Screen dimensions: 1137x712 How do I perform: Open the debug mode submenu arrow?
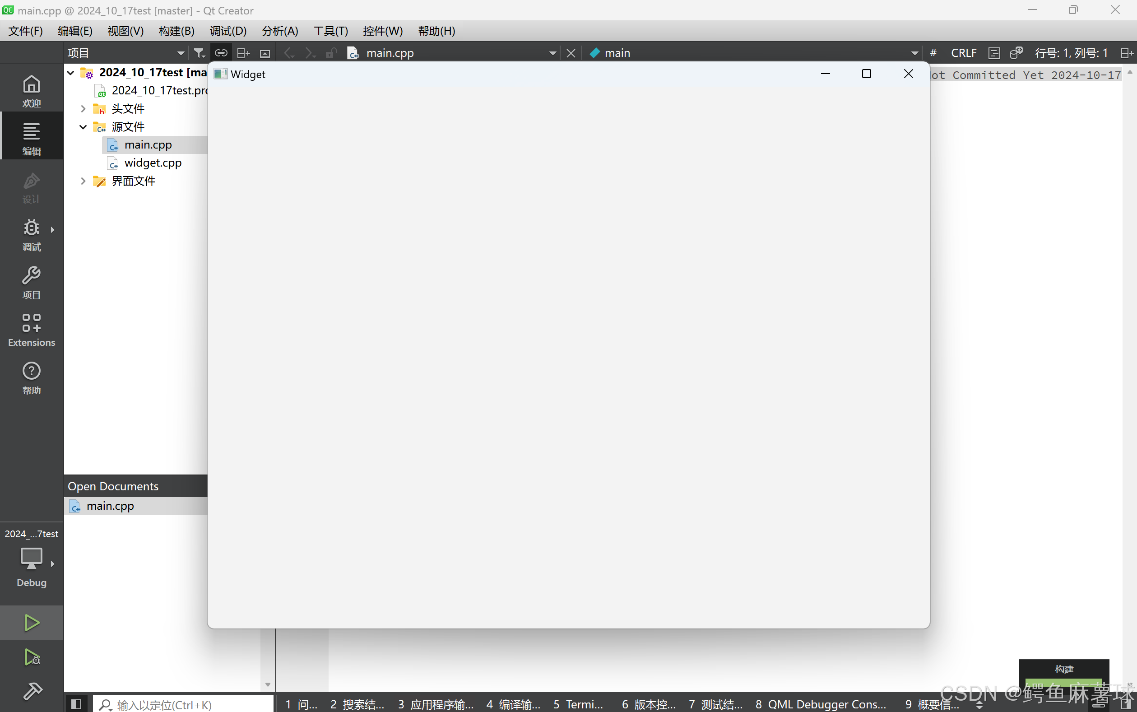(52, 230)
